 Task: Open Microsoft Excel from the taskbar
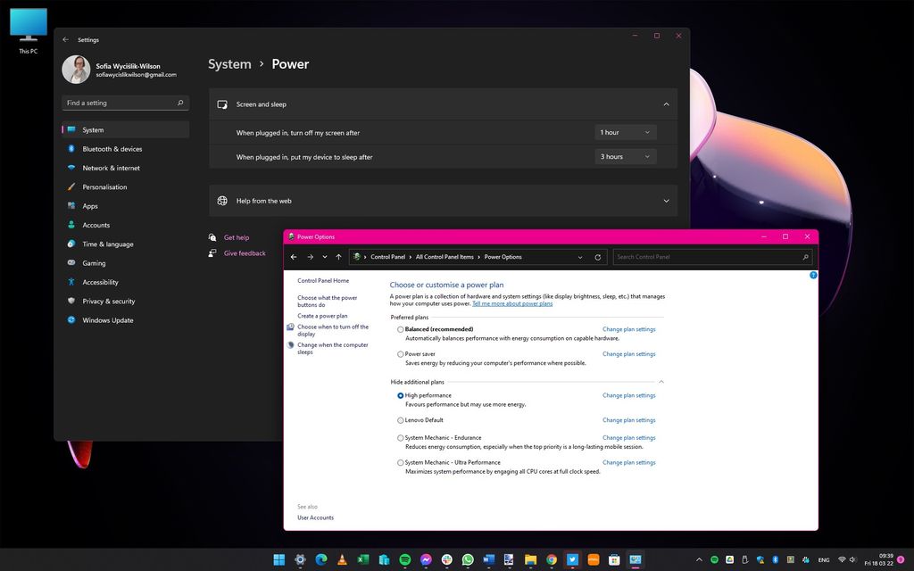point(362,559)
